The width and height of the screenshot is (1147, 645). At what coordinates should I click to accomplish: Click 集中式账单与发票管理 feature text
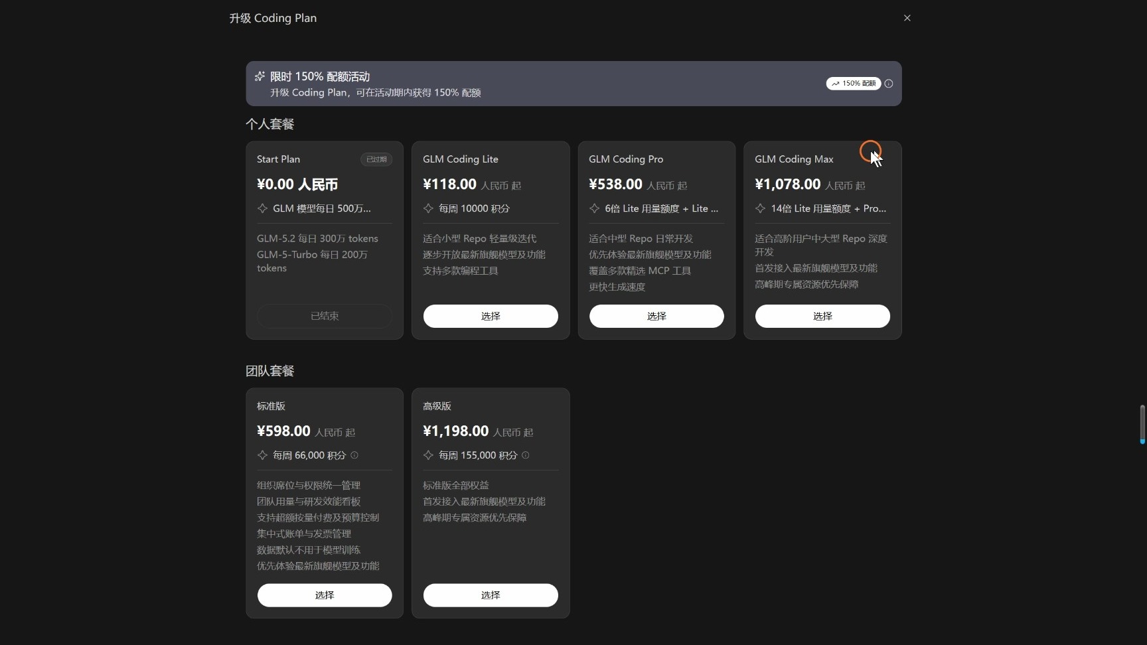pos(304,534)
